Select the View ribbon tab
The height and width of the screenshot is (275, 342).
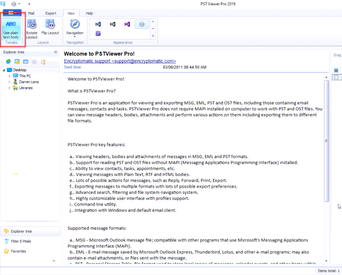click(x=71, y=13)
